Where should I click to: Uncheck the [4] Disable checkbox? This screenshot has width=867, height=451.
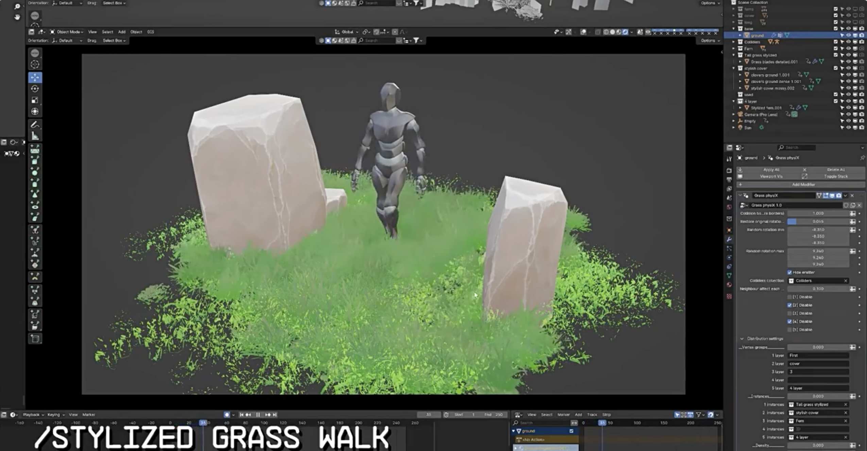[x=789, y=321]
